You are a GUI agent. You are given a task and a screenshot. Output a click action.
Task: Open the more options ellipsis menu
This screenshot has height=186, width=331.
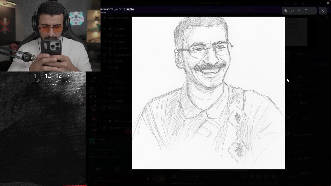[313, 11]
